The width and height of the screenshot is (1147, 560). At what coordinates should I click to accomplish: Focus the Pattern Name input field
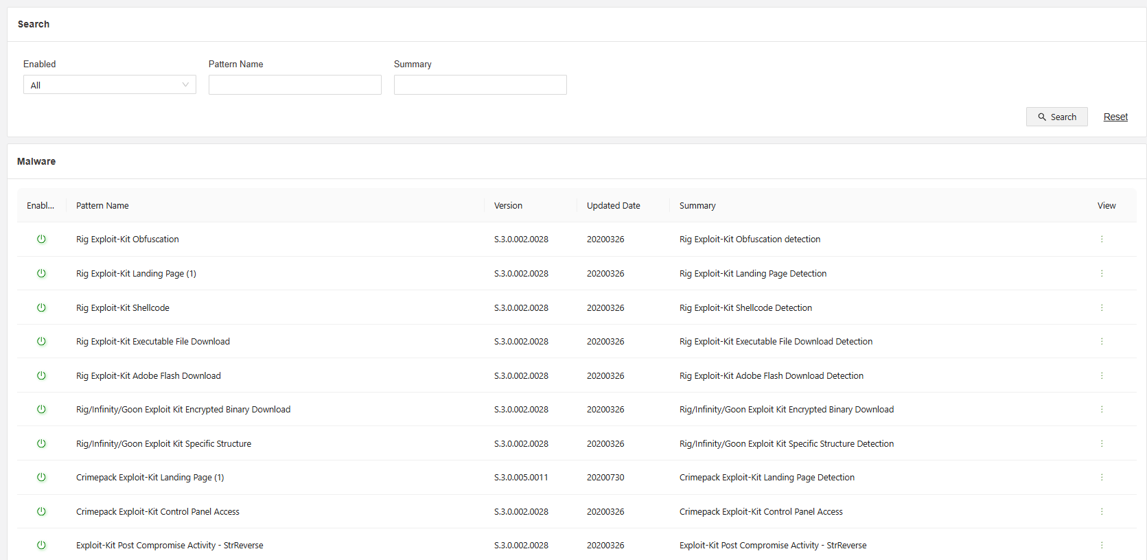coord(294,85)
